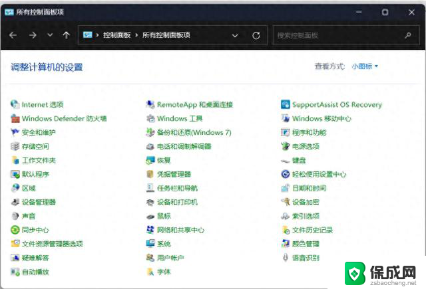Open the 设备加密 link
The height and width of the screenshot is (289, 426).
pyautogui.click(x=306, y=202)
